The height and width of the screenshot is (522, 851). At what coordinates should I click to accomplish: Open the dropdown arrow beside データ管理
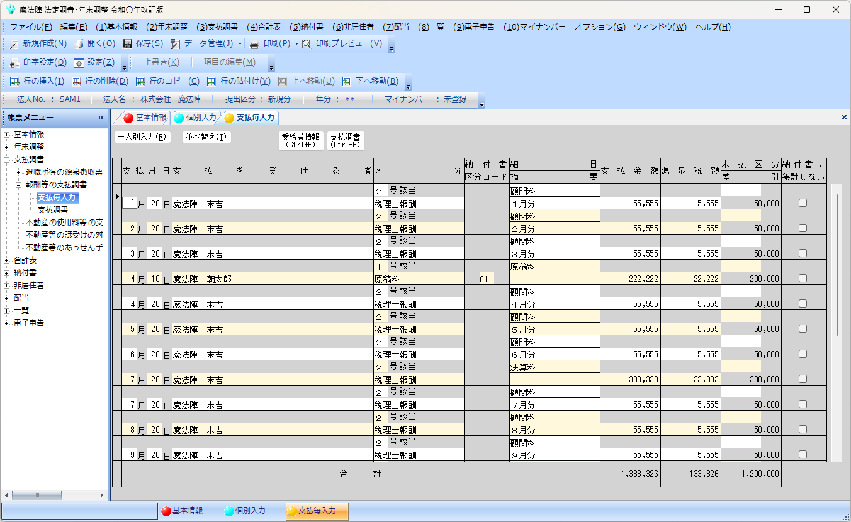click(x=240, y=44)
